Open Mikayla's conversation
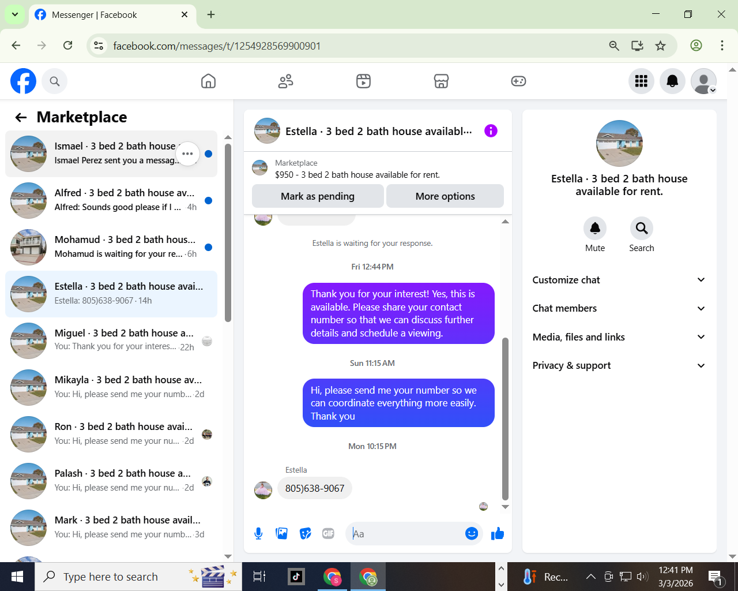 (x=111, y=387)
